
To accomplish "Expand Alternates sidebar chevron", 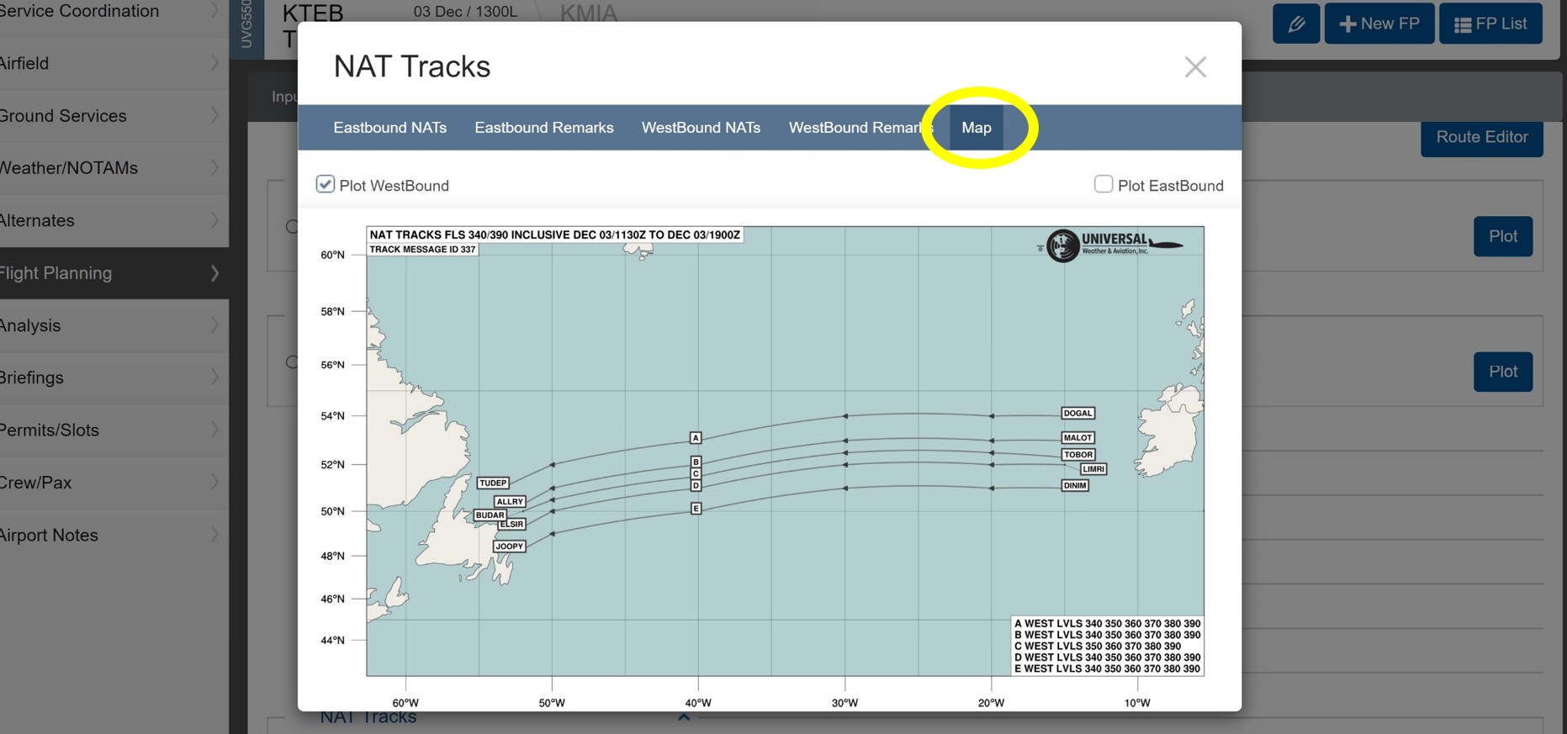I will [x=214, y=220].
